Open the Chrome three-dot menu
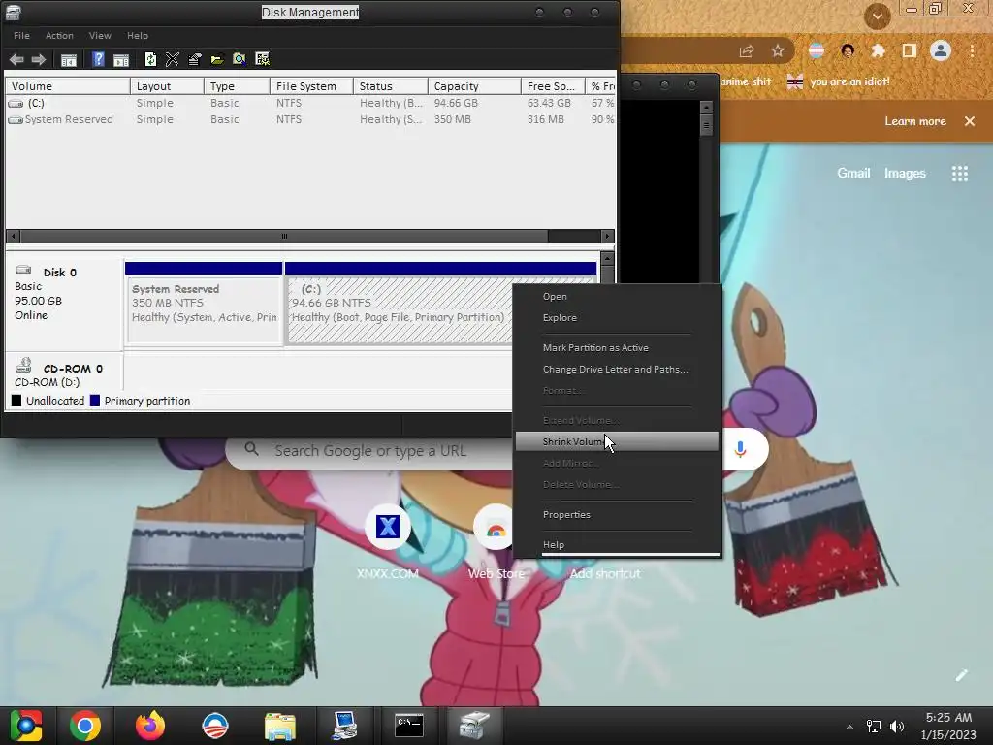The image size is (993, 745). (x=972, y=50)
